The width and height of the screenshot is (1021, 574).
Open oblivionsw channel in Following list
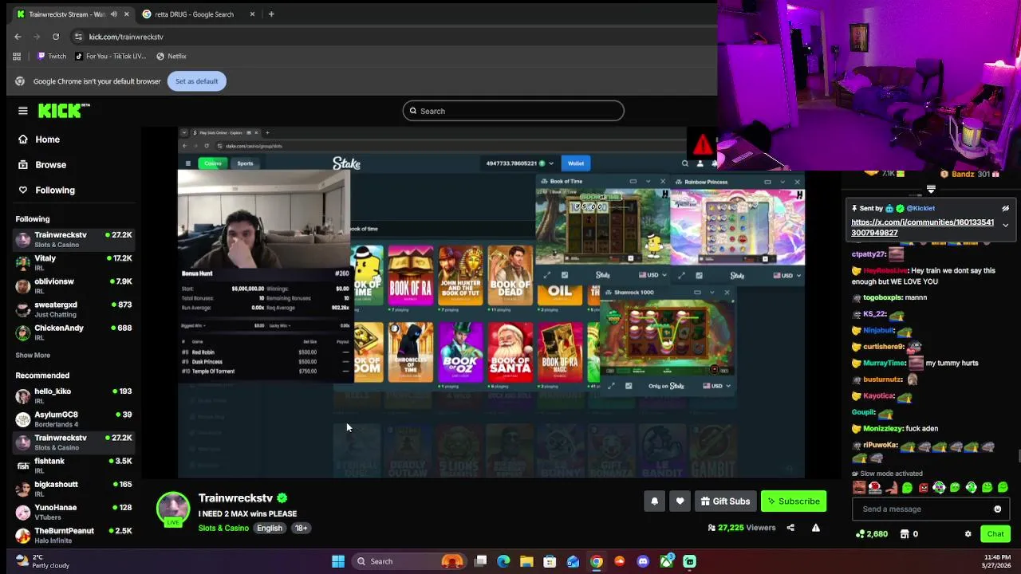tap(73, 285)
